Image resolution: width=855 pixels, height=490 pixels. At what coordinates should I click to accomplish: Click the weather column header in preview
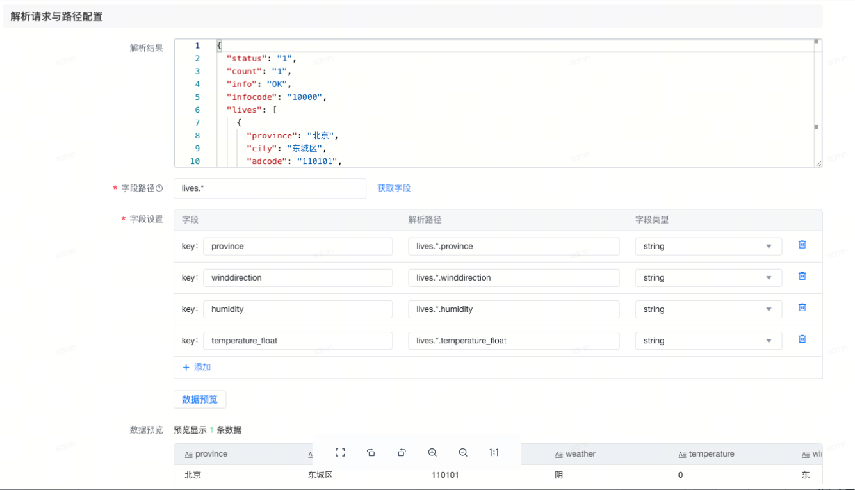pos(580,454)
